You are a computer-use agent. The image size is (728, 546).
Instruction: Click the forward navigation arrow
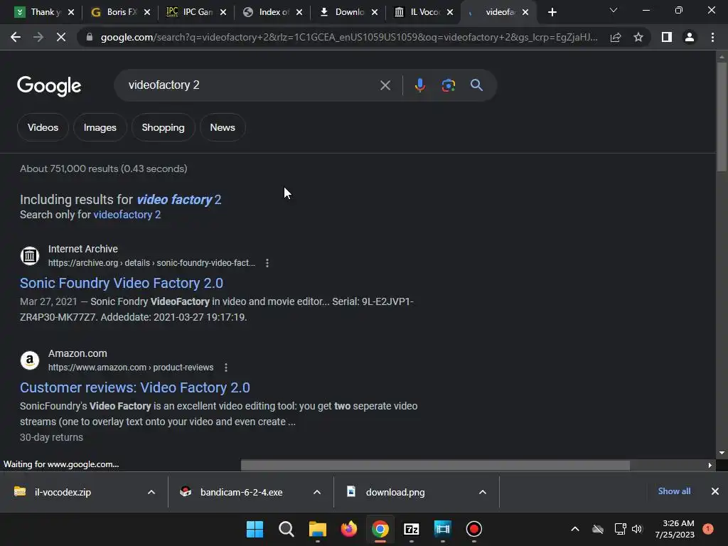click(38, 37)
